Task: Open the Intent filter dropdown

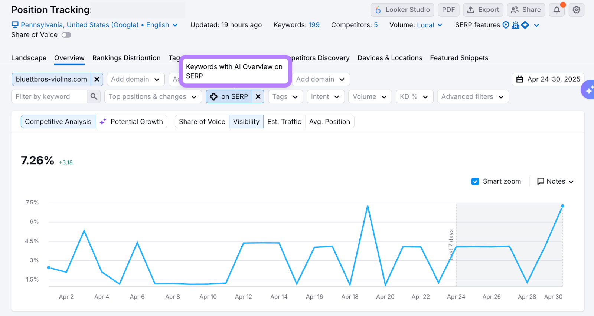Action: click(x=326, y=97)
